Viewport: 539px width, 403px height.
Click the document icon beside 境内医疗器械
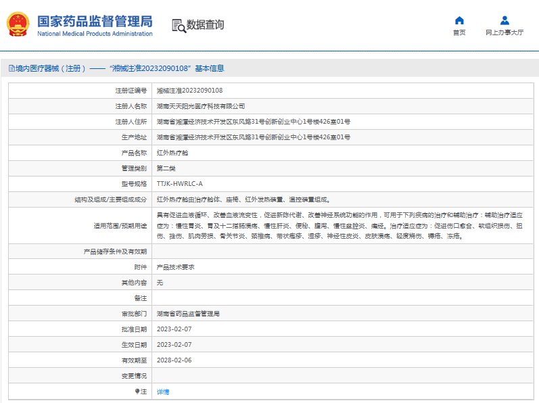coord(11,68)
